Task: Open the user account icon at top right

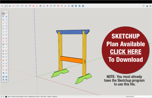Action: pyautogui.click(x=147, y=6)
